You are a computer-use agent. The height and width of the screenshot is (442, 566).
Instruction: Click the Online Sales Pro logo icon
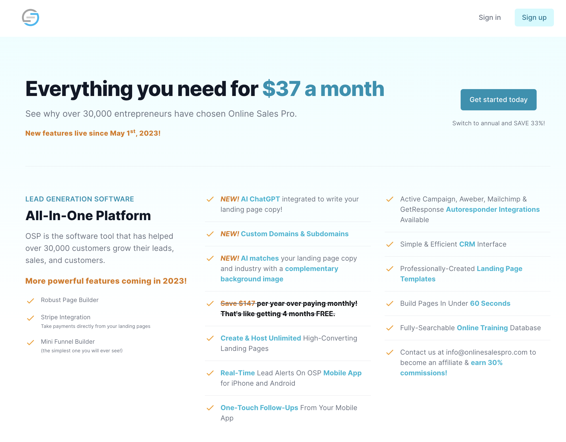31,18
